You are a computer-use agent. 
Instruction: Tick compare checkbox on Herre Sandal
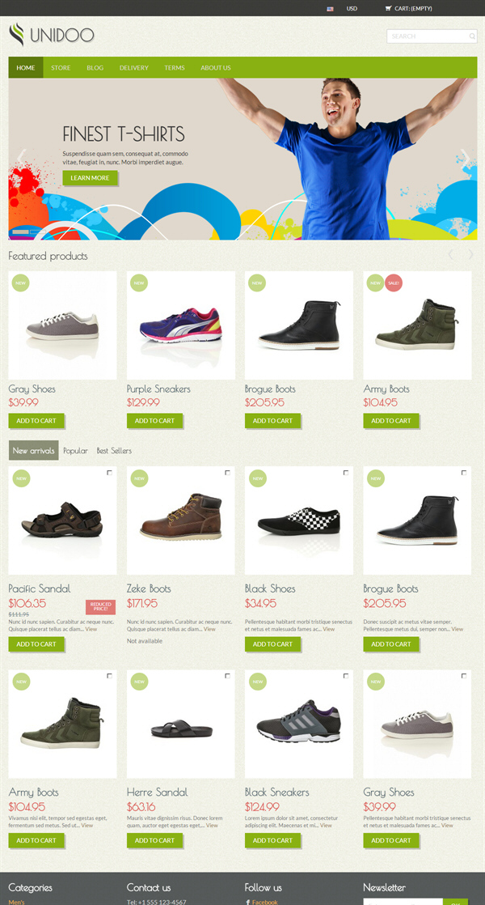click(x=227, y=676)
